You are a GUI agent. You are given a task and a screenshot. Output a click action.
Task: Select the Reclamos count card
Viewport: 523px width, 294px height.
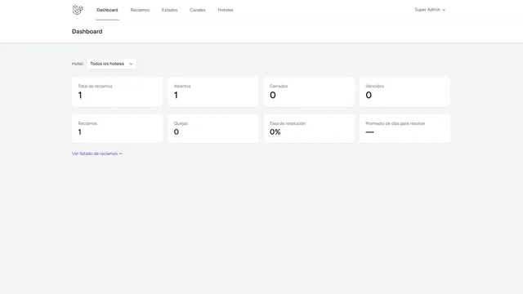[x=117, y=129]
